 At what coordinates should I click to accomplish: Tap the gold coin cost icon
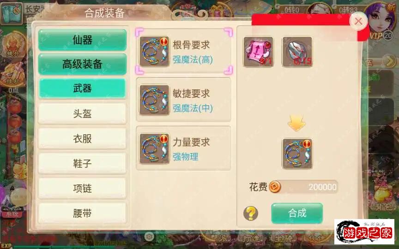275,187
